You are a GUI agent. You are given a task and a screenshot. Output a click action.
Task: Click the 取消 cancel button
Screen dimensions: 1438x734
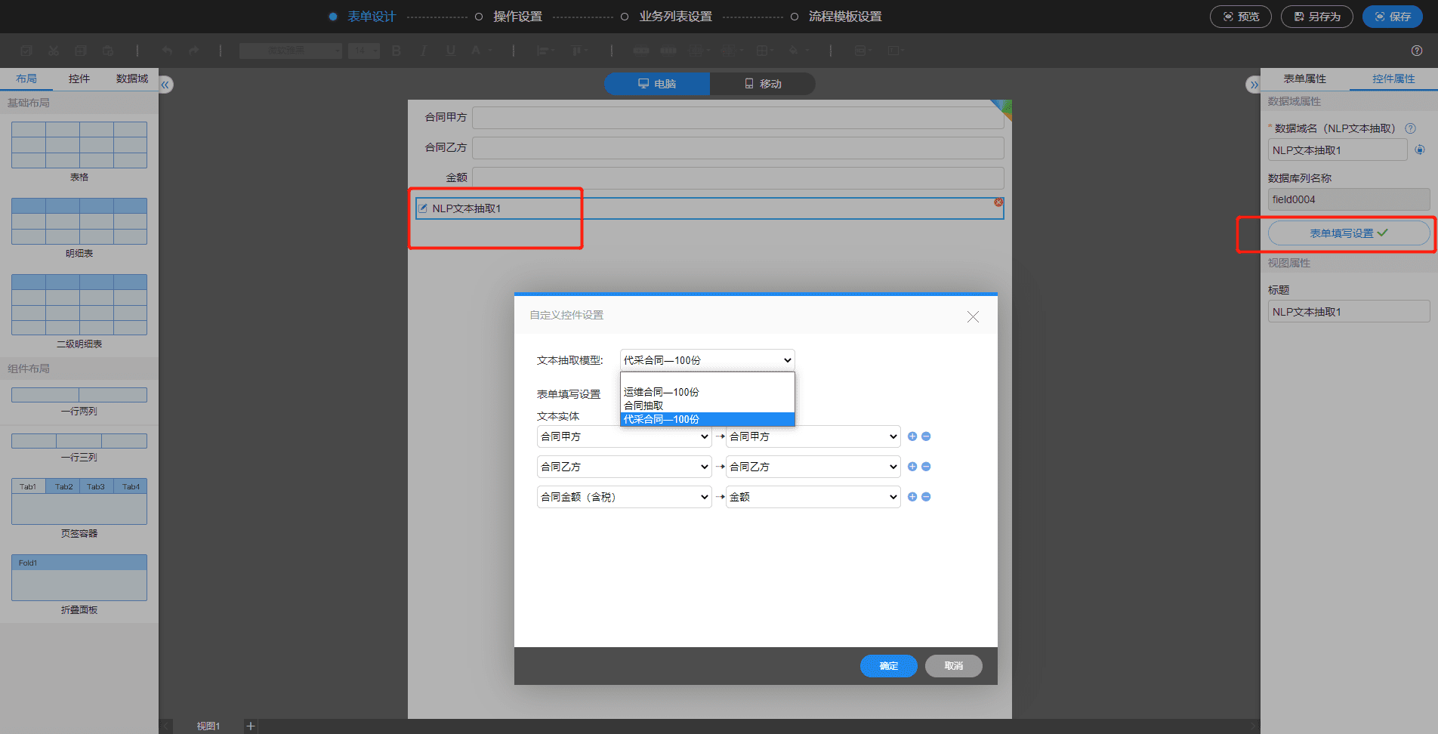click(954, 666)
